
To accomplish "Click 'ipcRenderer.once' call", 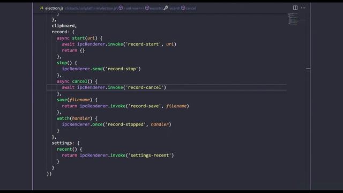I will 82,124.
